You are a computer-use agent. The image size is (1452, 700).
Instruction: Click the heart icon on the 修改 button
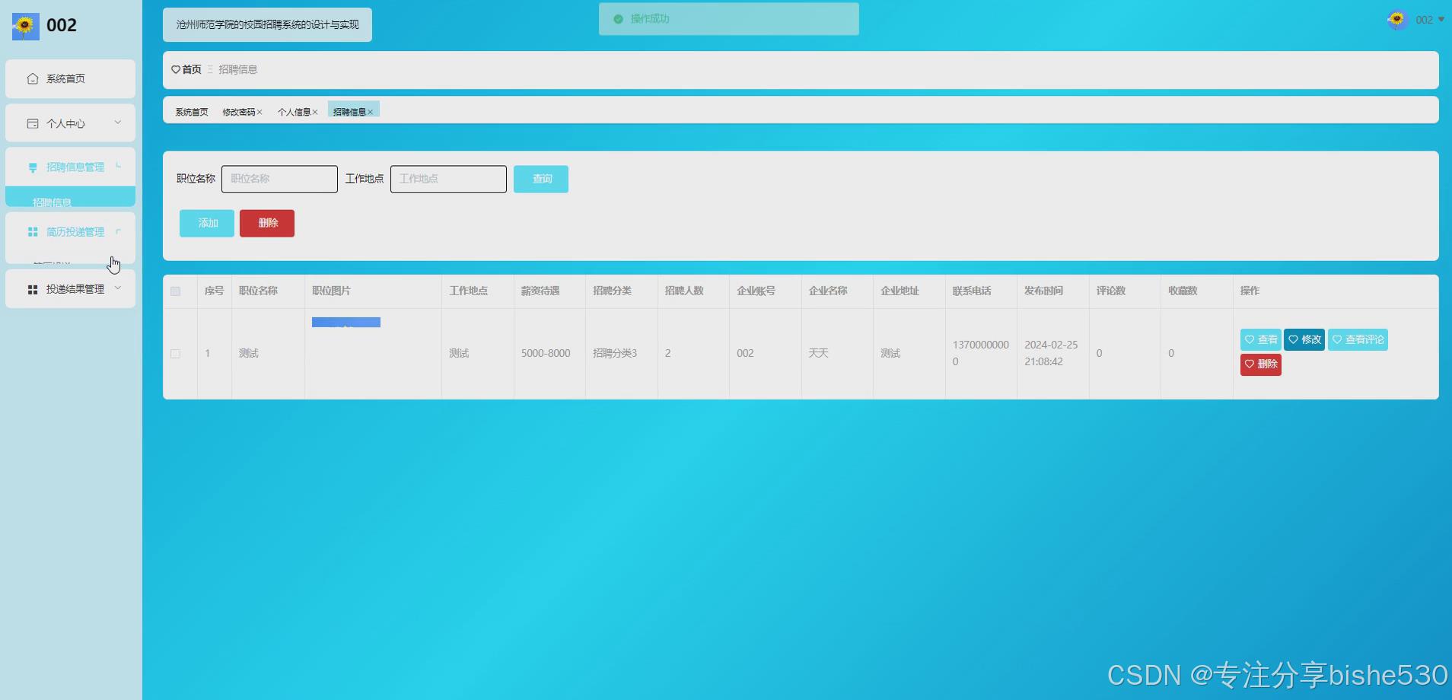tap(1294, 339)
